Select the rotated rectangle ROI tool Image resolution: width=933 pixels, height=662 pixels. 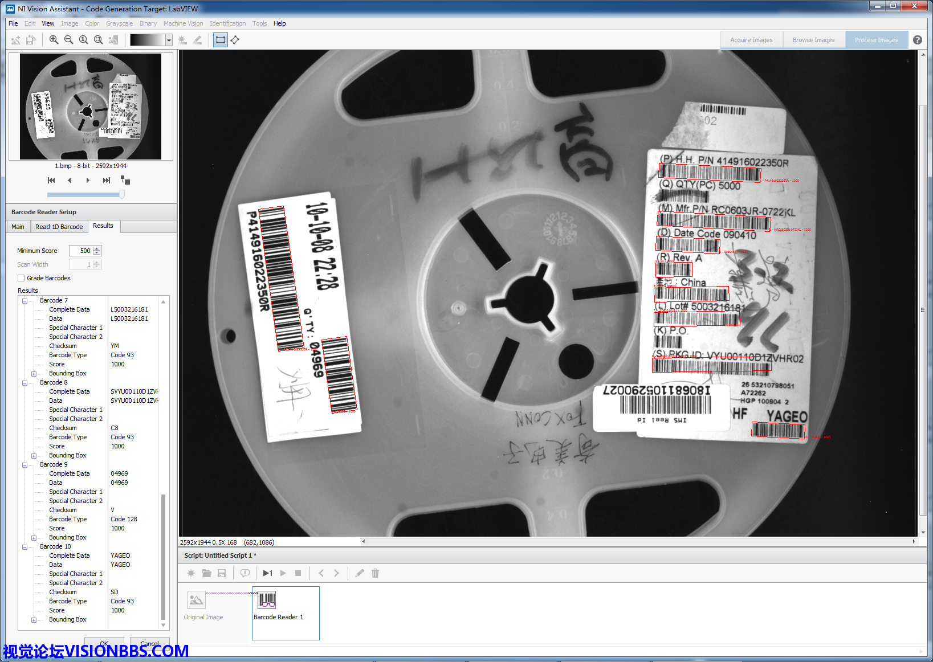pos(235,40)
